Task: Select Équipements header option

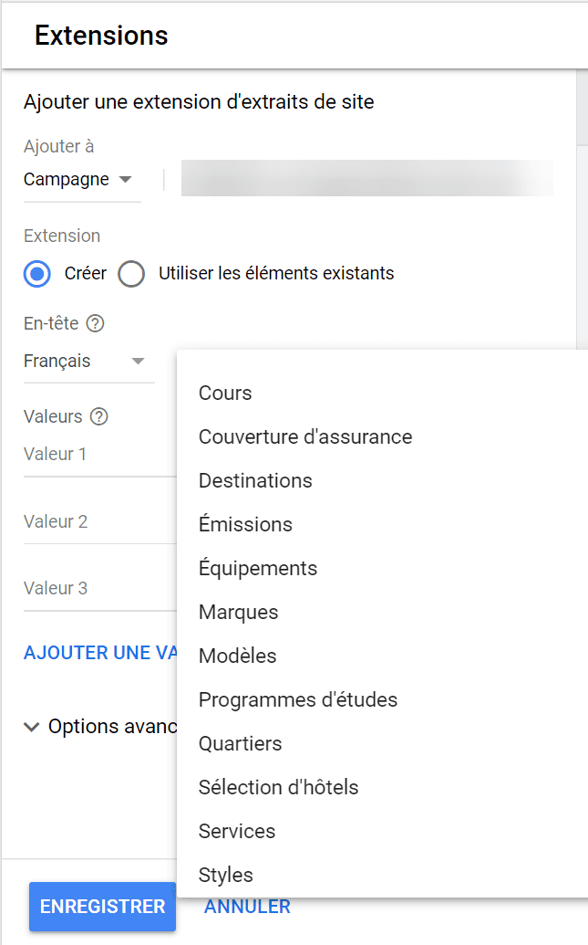Action: (258, 568)
